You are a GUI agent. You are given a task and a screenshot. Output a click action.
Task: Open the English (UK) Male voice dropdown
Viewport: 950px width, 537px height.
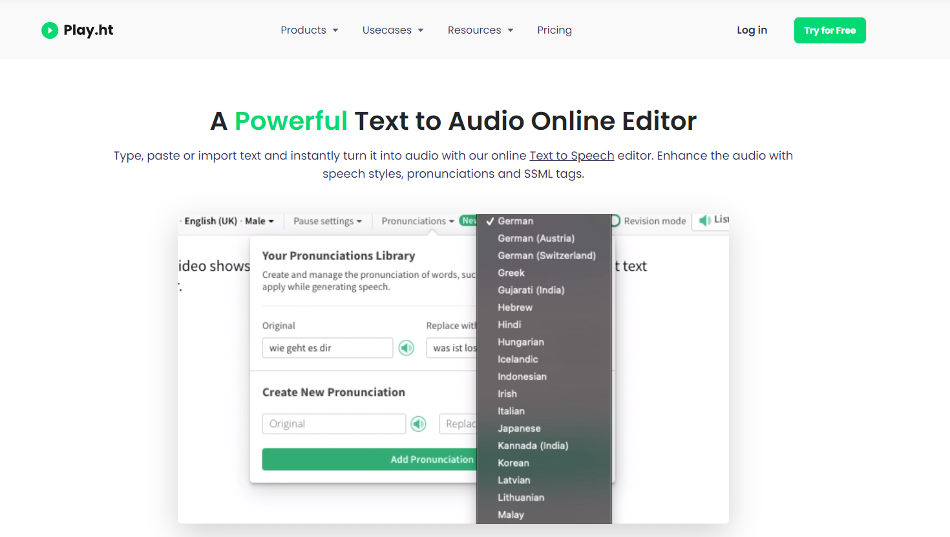pyautogui.click(x=229, y=221)
